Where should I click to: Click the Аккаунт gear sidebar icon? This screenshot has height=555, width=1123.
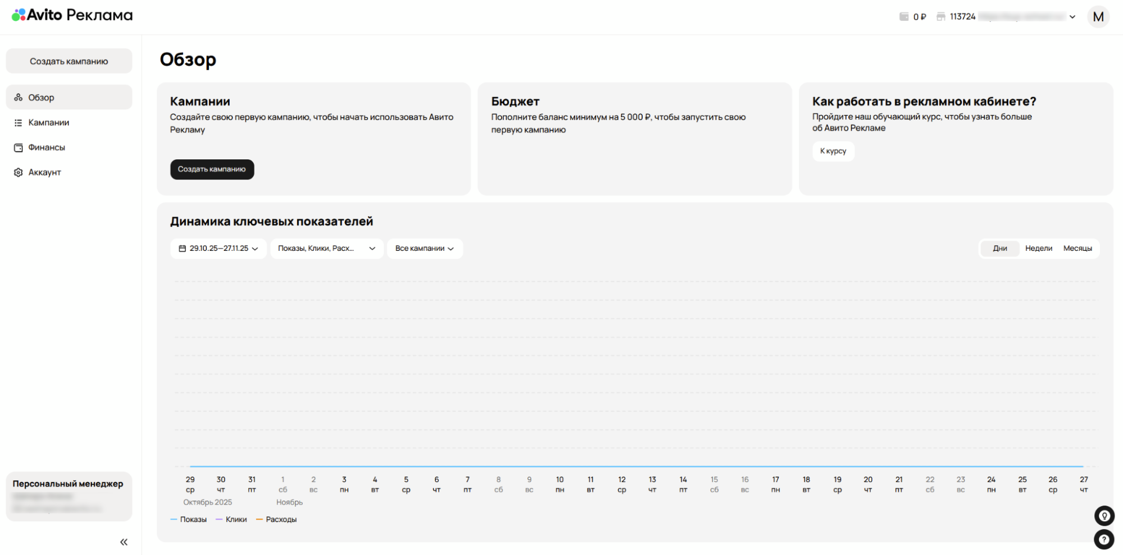click(19, 172)
